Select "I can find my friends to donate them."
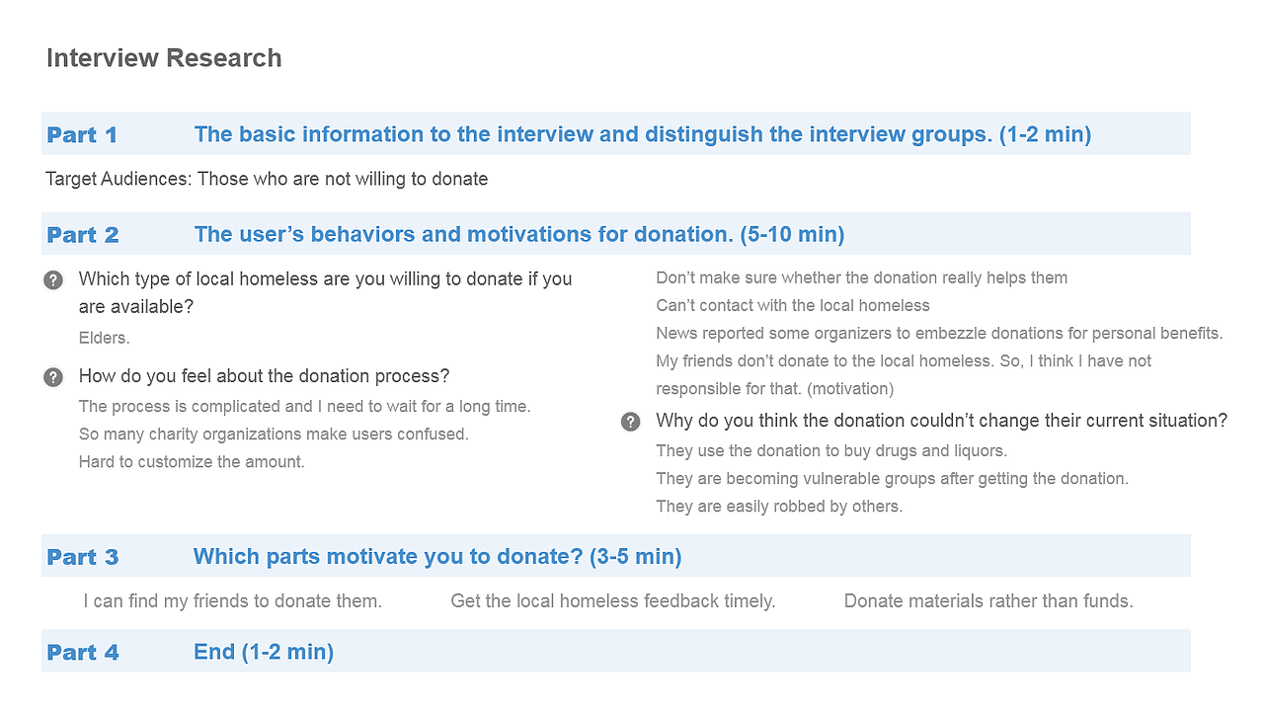Viewport: 1264px width, 711px height. coord(232,600)
